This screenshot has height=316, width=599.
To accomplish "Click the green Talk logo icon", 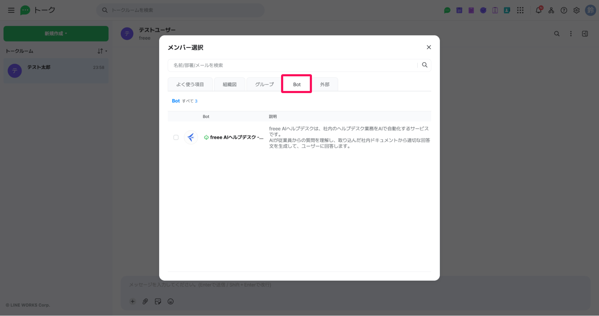I will click(x=25, y=10).
